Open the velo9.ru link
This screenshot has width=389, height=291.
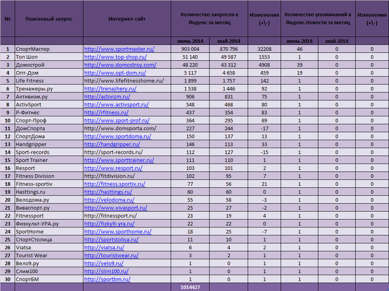(103, 263)
